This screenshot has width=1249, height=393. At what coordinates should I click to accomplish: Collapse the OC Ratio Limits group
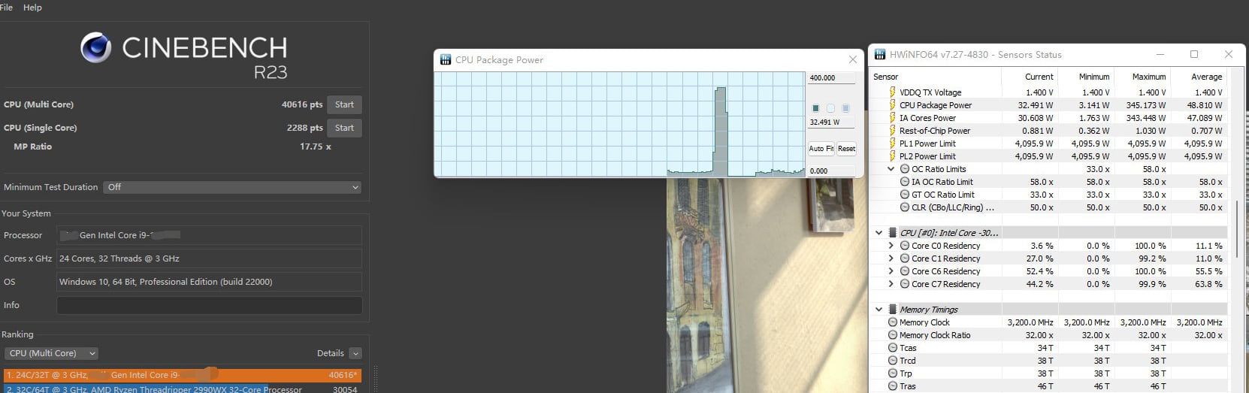[x=891, y=169]
